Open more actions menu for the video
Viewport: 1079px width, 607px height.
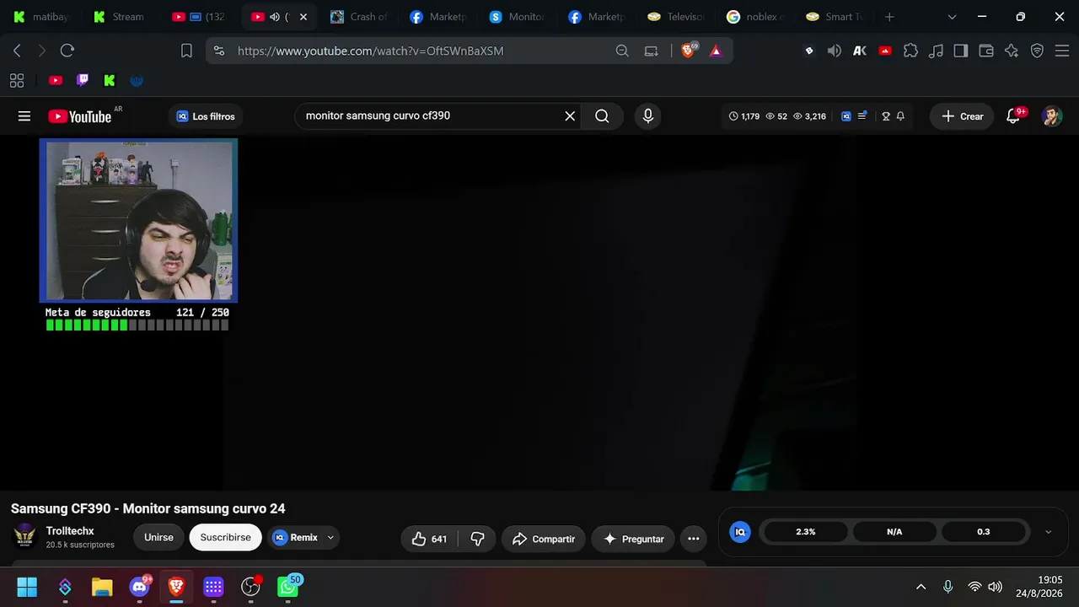pos(694,539)
